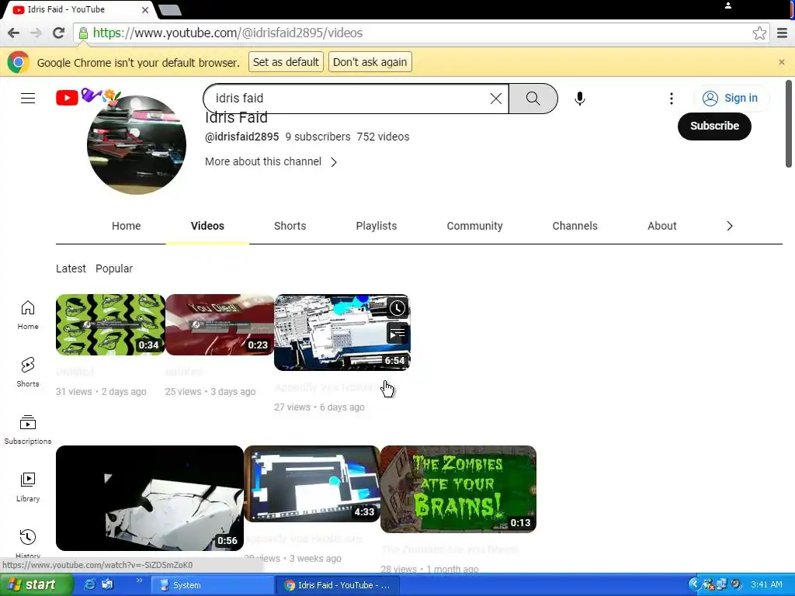Open the three-dot settings menu
Image resolution: width=795 pixels, height=596 pixels.
672,99
